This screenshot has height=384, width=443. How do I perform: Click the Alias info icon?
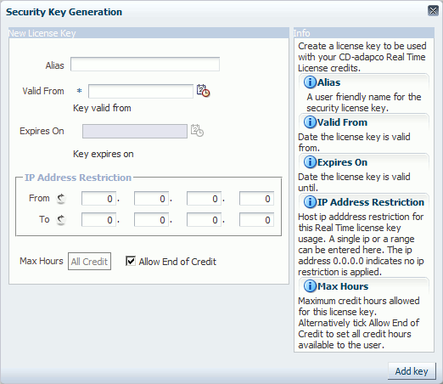310,82
